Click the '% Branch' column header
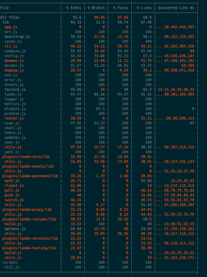 coord(96,8)
